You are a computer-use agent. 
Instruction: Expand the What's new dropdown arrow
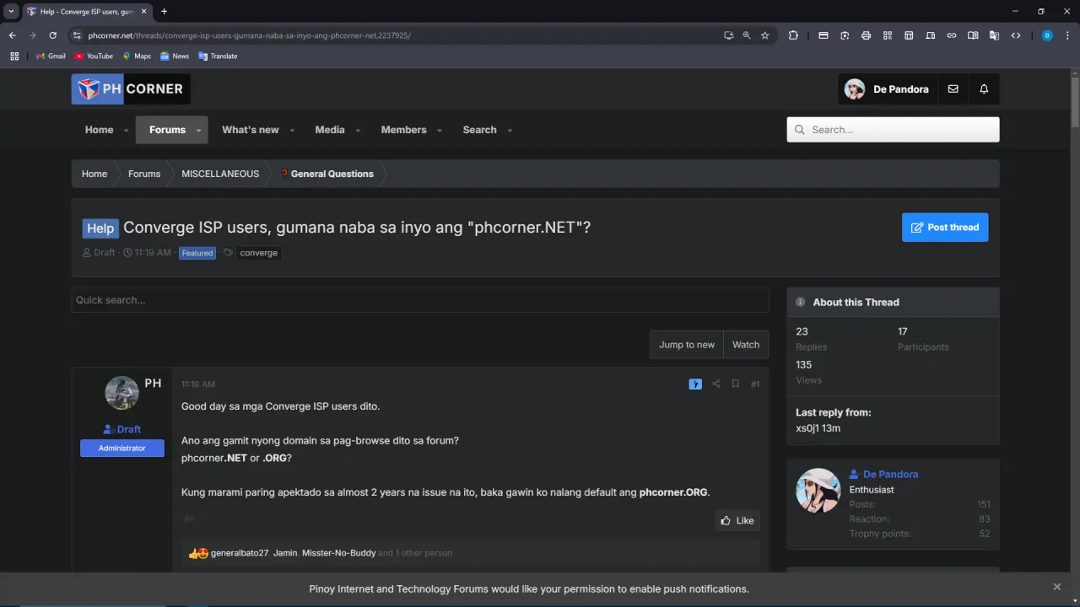coord(292,131)
